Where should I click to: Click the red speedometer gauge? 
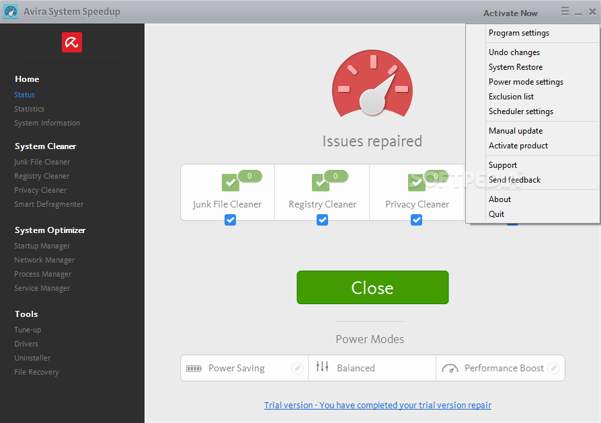pyautogui.click(x=372, y=83)
